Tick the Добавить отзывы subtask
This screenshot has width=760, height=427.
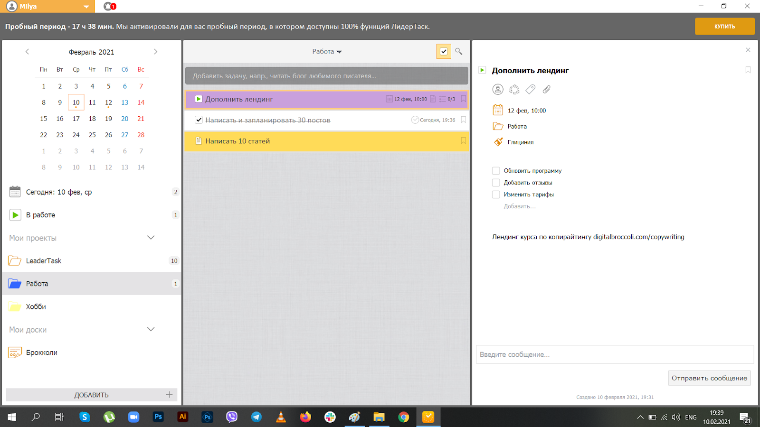496,183
